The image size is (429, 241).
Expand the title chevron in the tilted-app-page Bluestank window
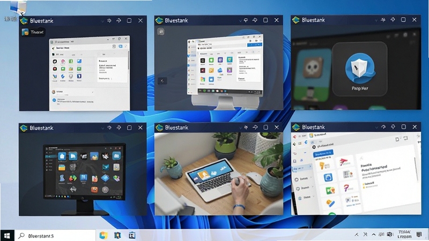pyautogui.click(x=376, y=127)
